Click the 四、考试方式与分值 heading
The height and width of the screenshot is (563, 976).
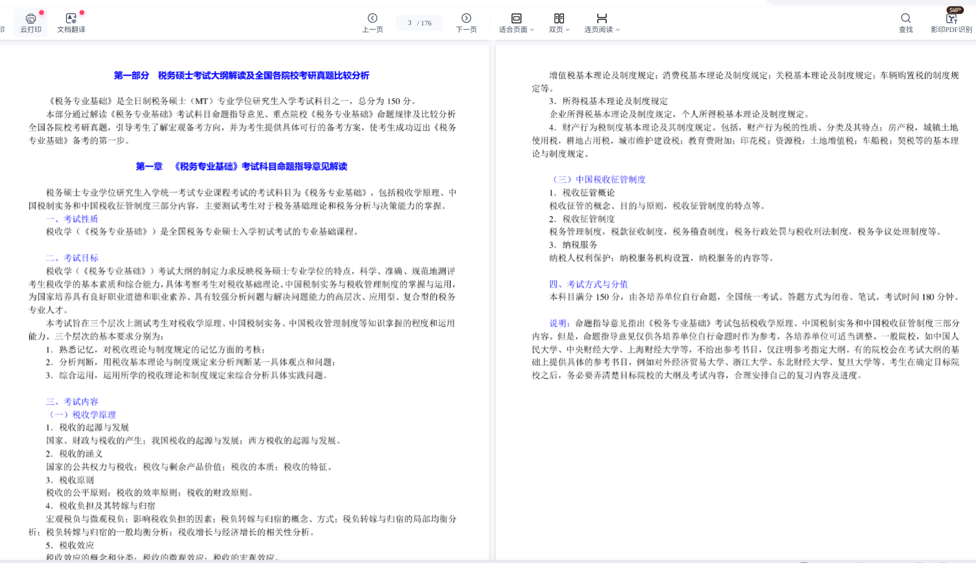tap(588, 284)
